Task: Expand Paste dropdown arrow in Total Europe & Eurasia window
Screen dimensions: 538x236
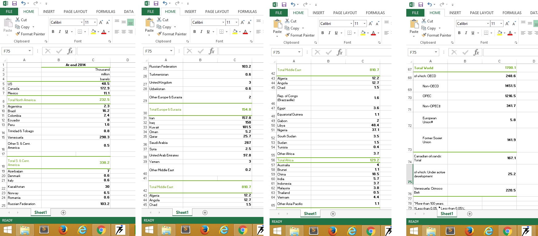Action: 149,35
